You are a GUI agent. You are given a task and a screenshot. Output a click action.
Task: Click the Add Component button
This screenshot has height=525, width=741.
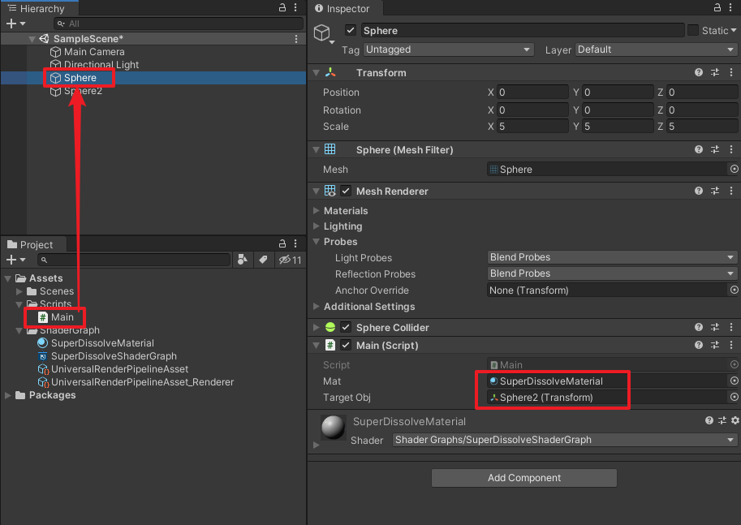click(524, 478)
